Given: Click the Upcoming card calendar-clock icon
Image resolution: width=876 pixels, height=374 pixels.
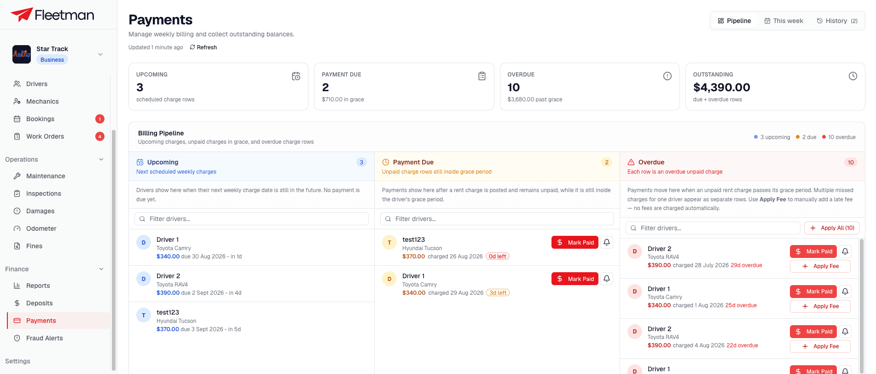Looking at the screenshot, I should (296, 76).
